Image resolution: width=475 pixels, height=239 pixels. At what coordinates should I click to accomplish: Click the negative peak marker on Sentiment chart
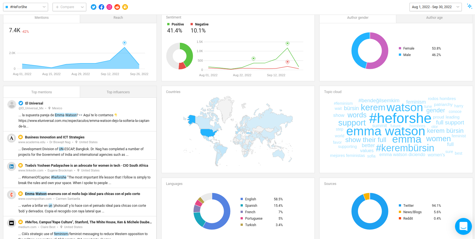[x=287, y=62]
